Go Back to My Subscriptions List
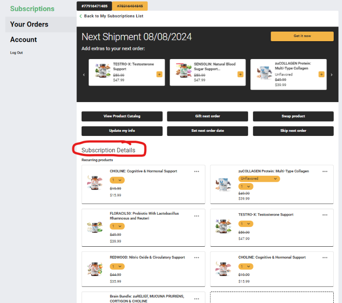 coord(114,16)
